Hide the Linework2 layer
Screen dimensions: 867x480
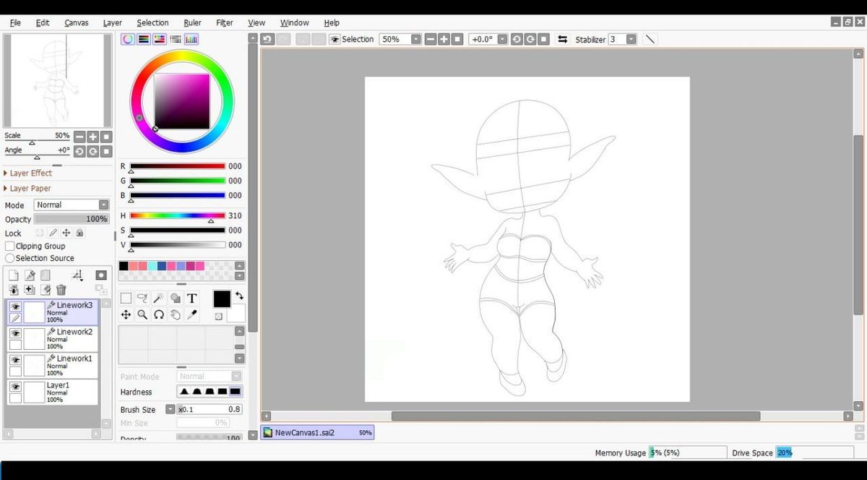pos(15,333)
